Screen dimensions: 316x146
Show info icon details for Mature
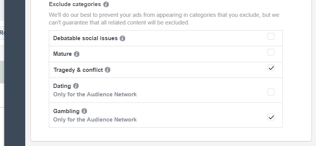[x=77, y=54]
